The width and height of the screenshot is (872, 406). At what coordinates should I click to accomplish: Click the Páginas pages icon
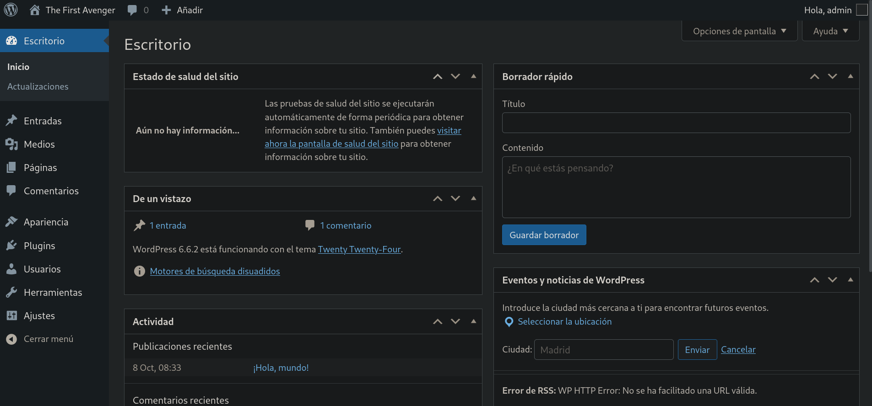tap(11, 167)
